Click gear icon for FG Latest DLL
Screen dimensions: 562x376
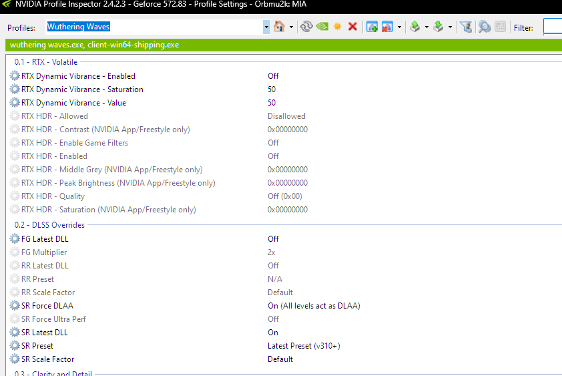(15, 238)
